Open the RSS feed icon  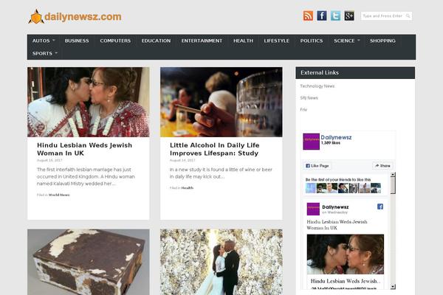coord(308,15)
